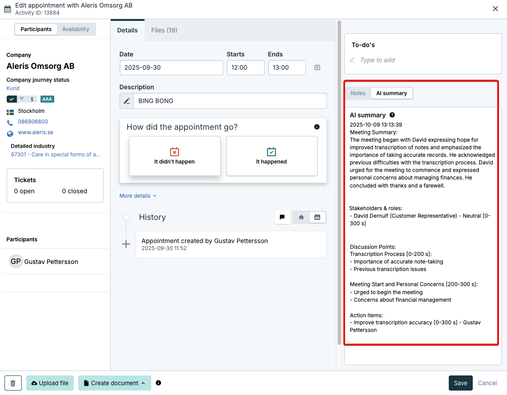Click the Tickets card
This screenshot has width=507, height=395.
(55, 185)
